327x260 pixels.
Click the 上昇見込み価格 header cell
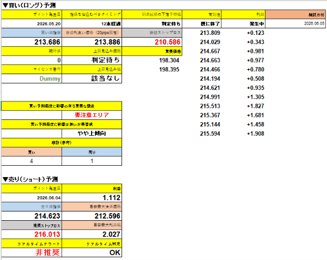pos(92,51)
